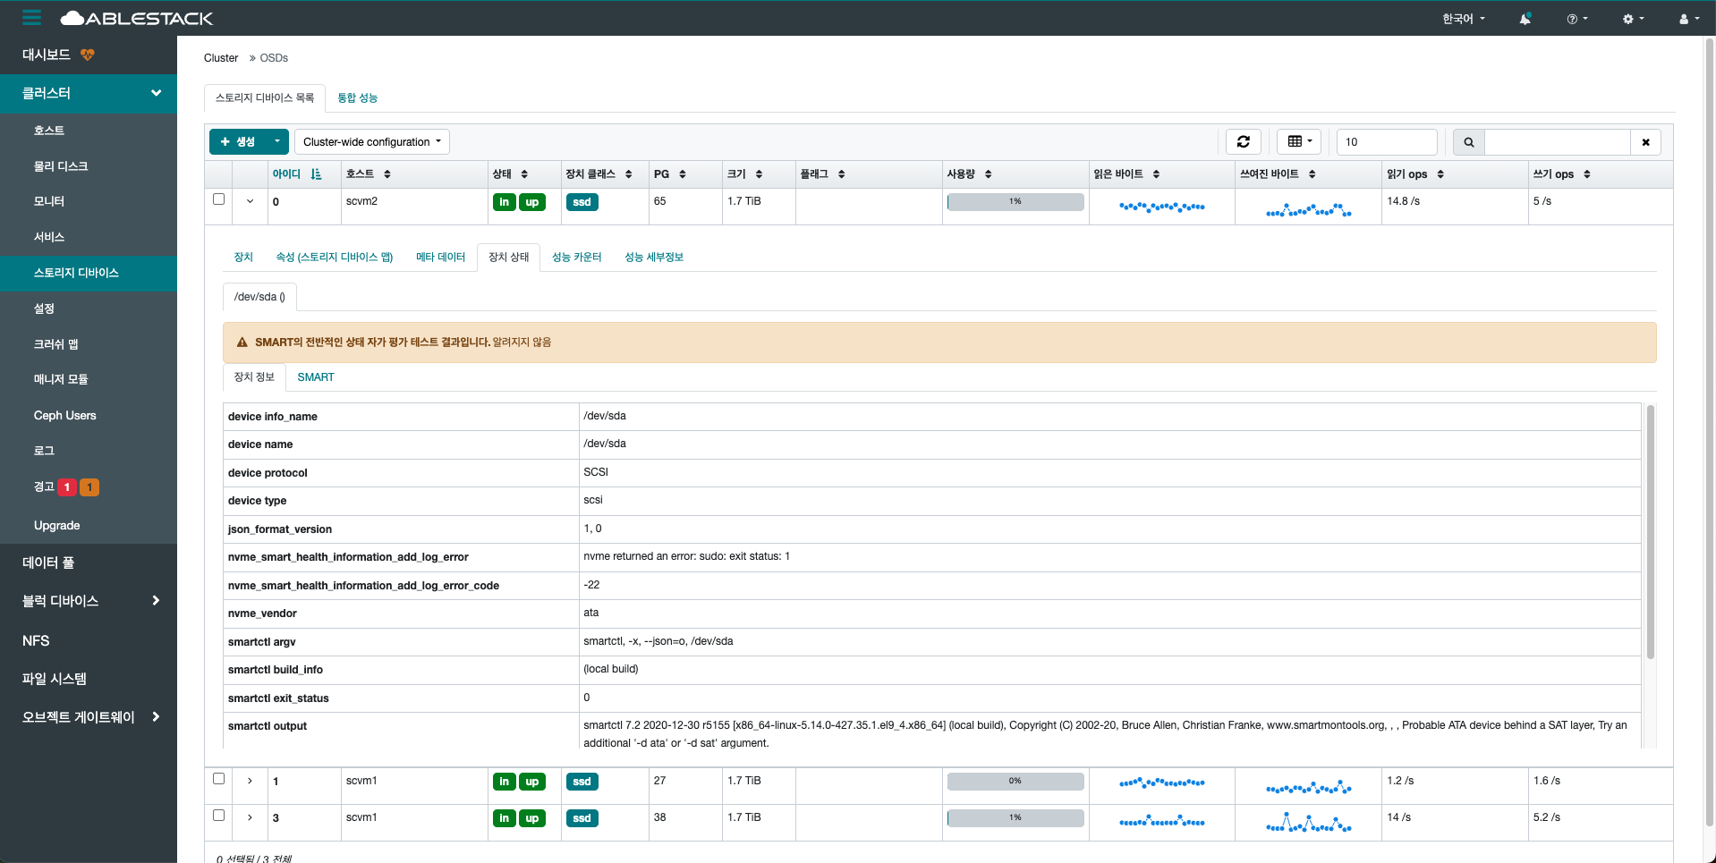Switch to the SMART tab
This screenshot has height=863, width=1716.
click(x=315, y=377)
